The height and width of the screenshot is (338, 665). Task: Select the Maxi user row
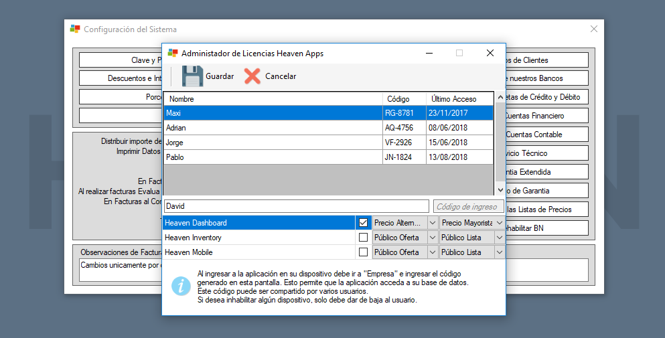pos(329,113)
